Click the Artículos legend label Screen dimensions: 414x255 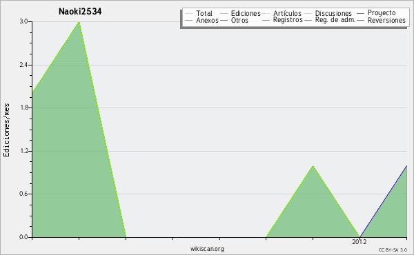[287, 13]
